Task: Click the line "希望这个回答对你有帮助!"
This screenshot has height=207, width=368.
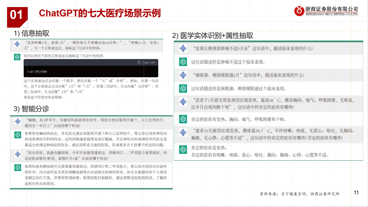Action: [43, 97]
